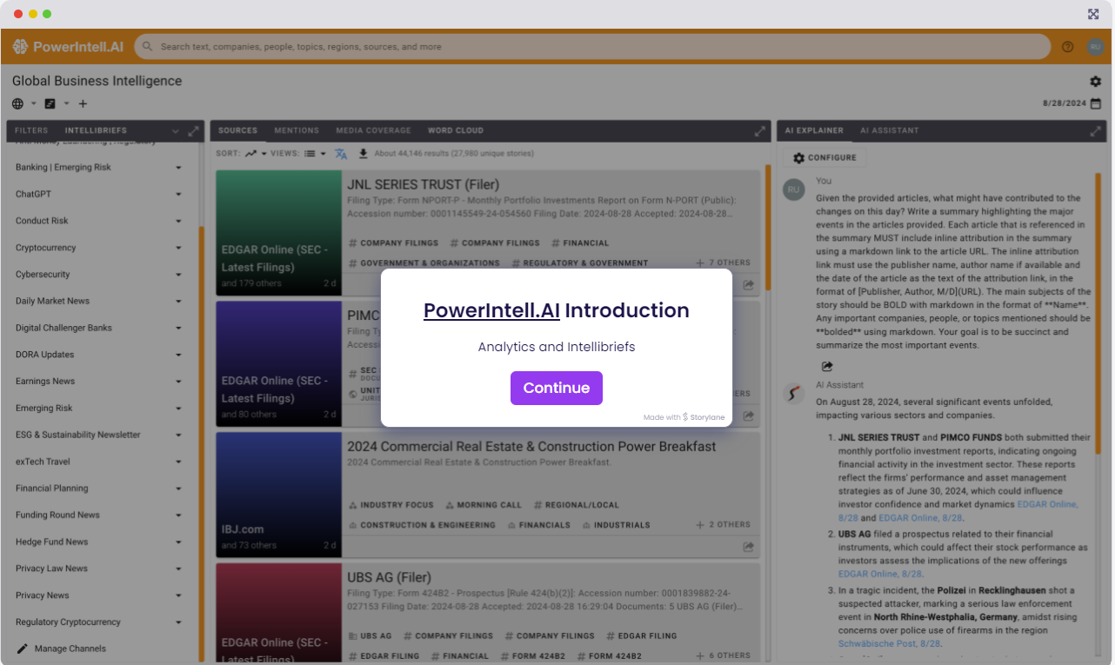Image resolution: width=1115 pixels, height=665 pixels.
Task: Select the AI Explainer tab
Action: 814,130
